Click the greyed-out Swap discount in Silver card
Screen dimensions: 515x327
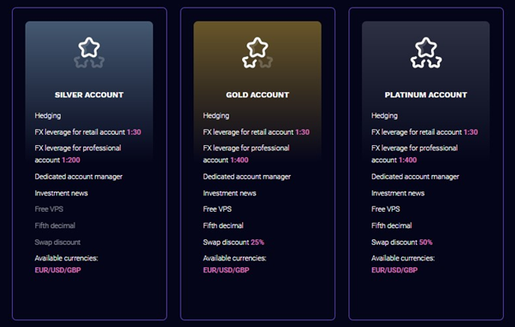(x=57, y=242)
